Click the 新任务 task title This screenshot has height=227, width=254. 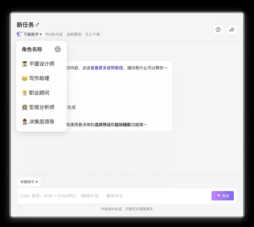pyautogui.click(x=25, y=25)
